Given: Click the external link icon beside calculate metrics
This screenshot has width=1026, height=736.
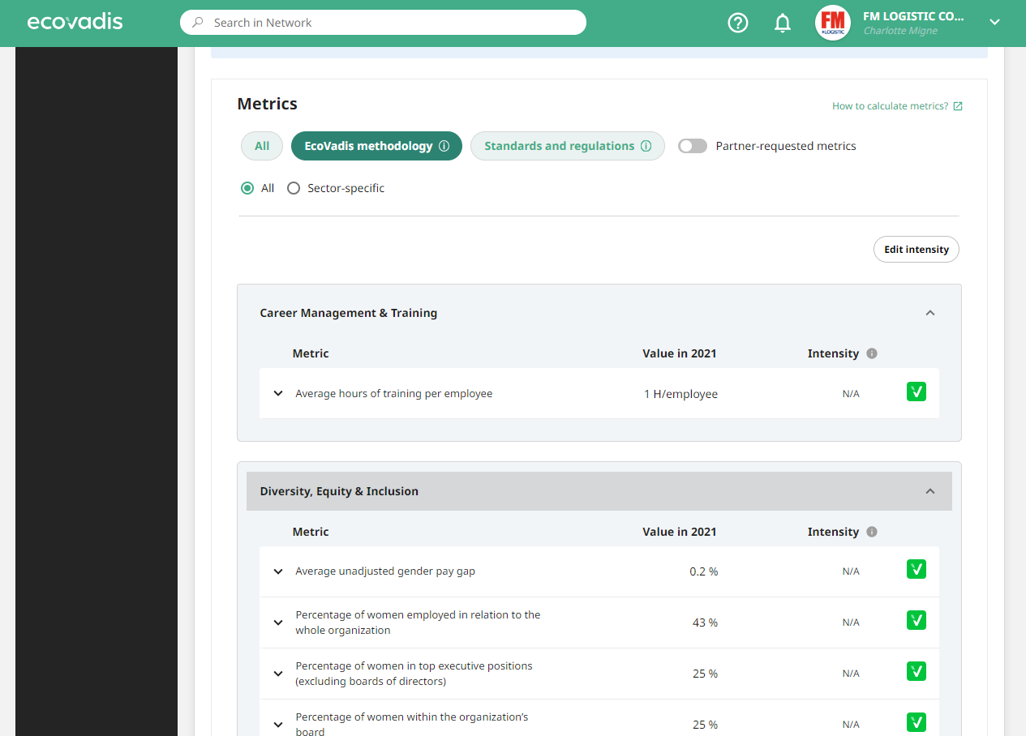Looking at the screenshot, I should click(958, 106).
